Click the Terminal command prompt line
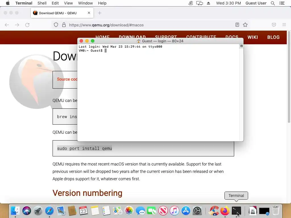Image resolution: width=291 pixels, height=218 pixels. coord(92,51)
